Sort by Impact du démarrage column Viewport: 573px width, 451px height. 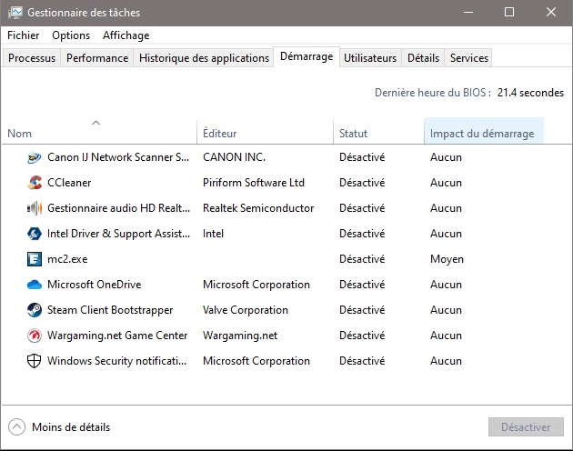[484, 130]
